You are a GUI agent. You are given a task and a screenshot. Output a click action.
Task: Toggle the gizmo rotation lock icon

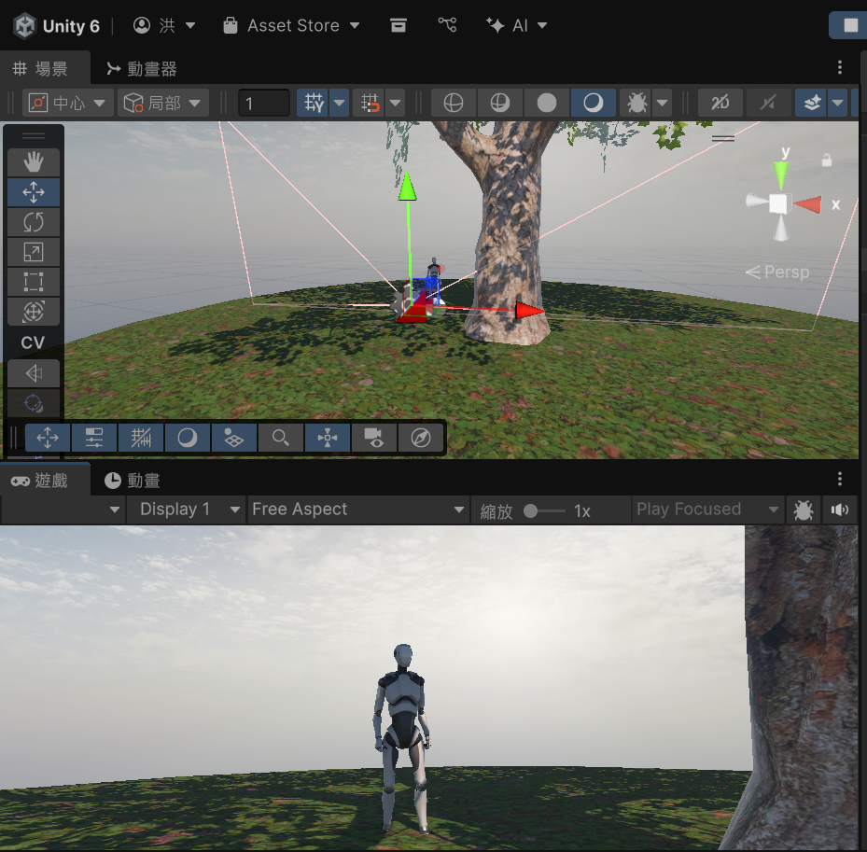pyautogui.click(x=827, y=161)
